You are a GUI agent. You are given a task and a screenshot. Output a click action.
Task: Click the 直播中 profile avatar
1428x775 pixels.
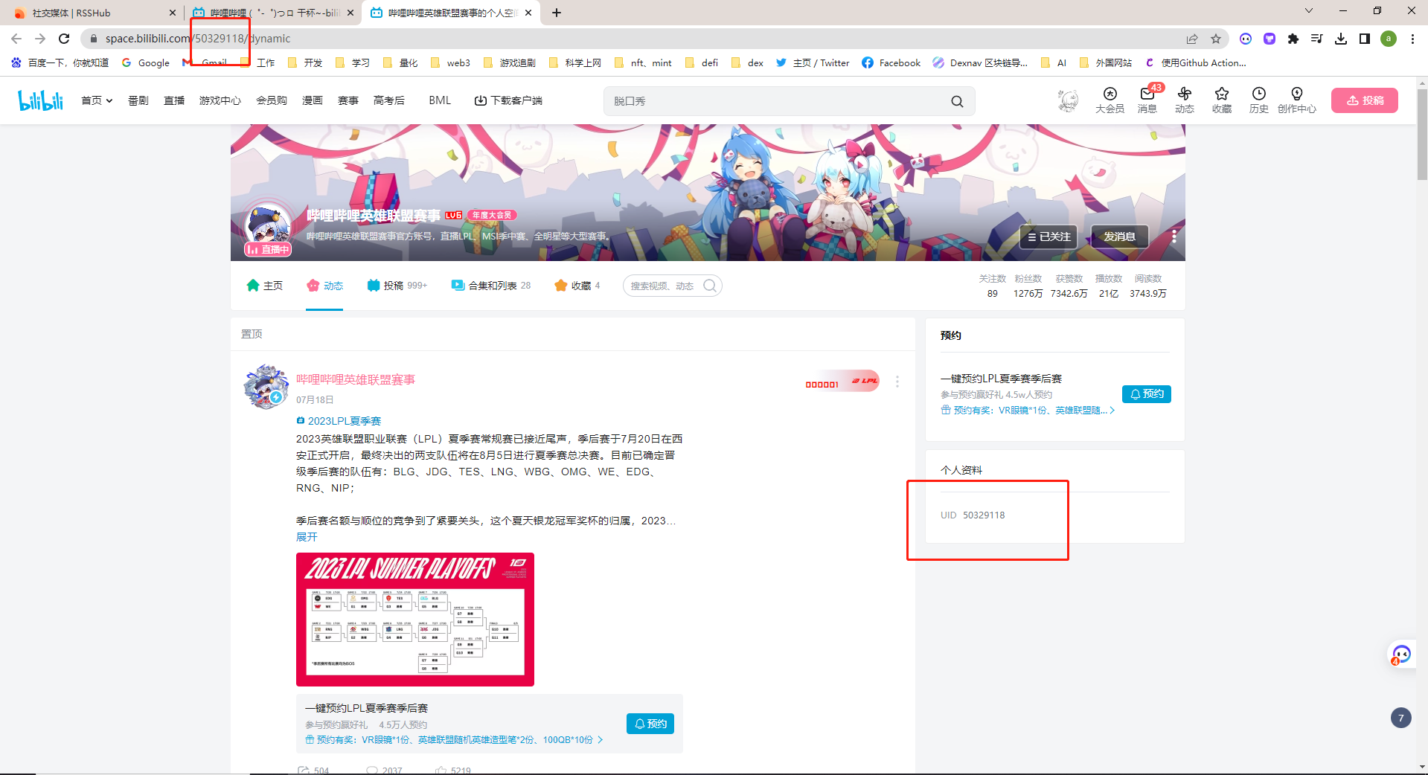pos(268,229)
